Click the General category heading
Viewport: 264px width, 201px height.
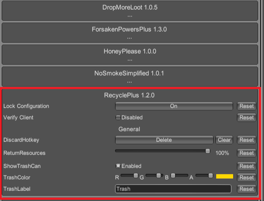pyautogui.click(x=129, y=129)
